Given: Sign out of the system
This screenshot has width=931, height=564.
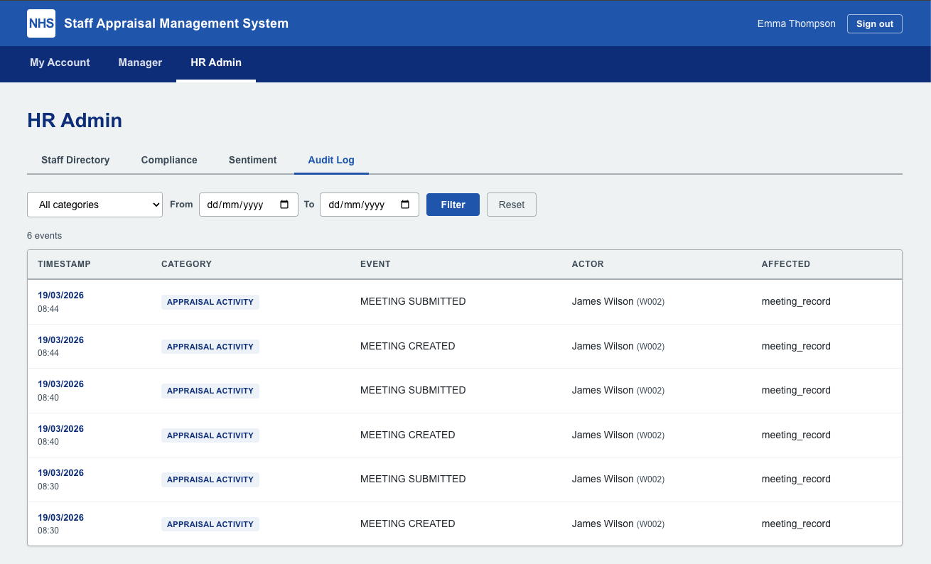Looking at the screenshot, I should click(874, 23).
